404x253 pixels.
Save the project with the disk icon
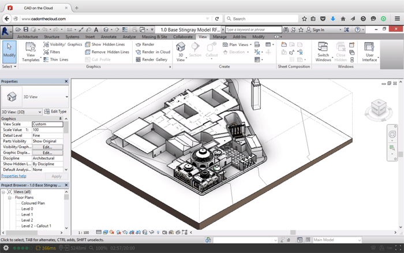26,29
